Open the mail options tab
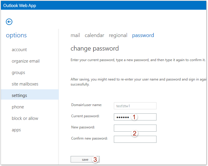The height and width of the screenshot is (166, 208). point(75,35)
